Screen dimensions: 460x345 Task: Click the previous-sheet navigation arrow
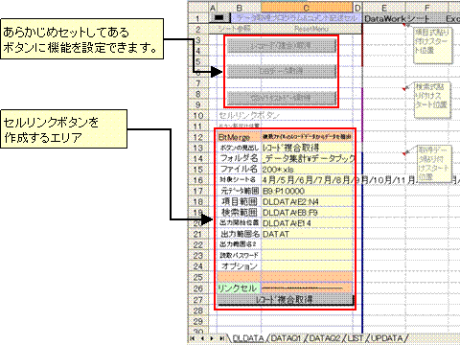(x=202, y=338)
